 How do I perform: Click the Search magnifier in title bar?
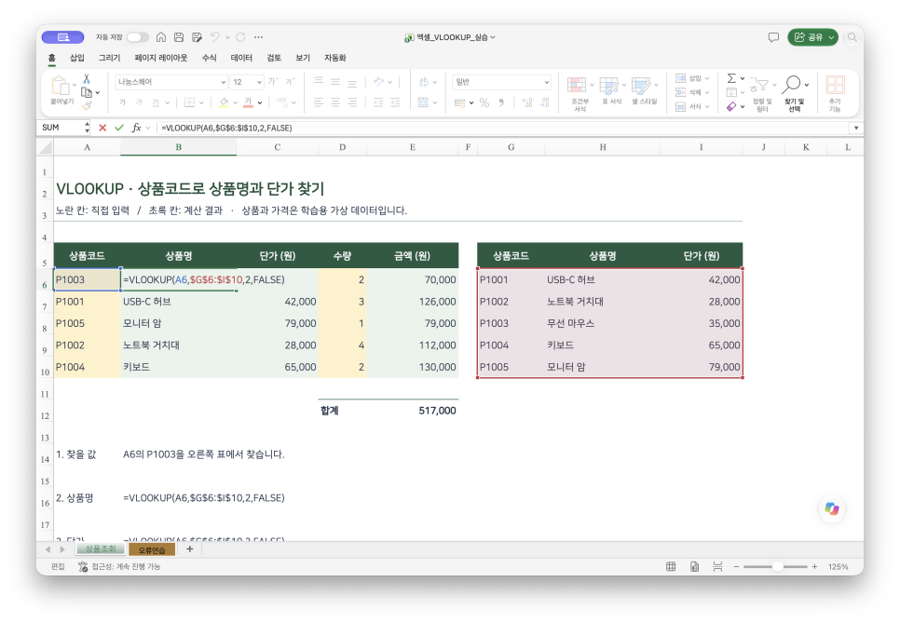(x=852, y=37)
